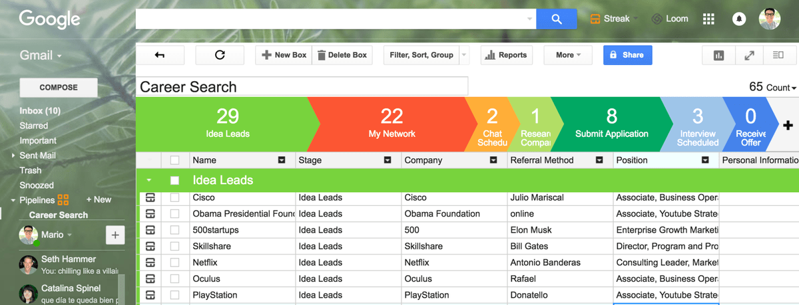Open the Referral Method column dropdown
The width and height of the screenshot is (799, 305).
[x=599, y=160]
